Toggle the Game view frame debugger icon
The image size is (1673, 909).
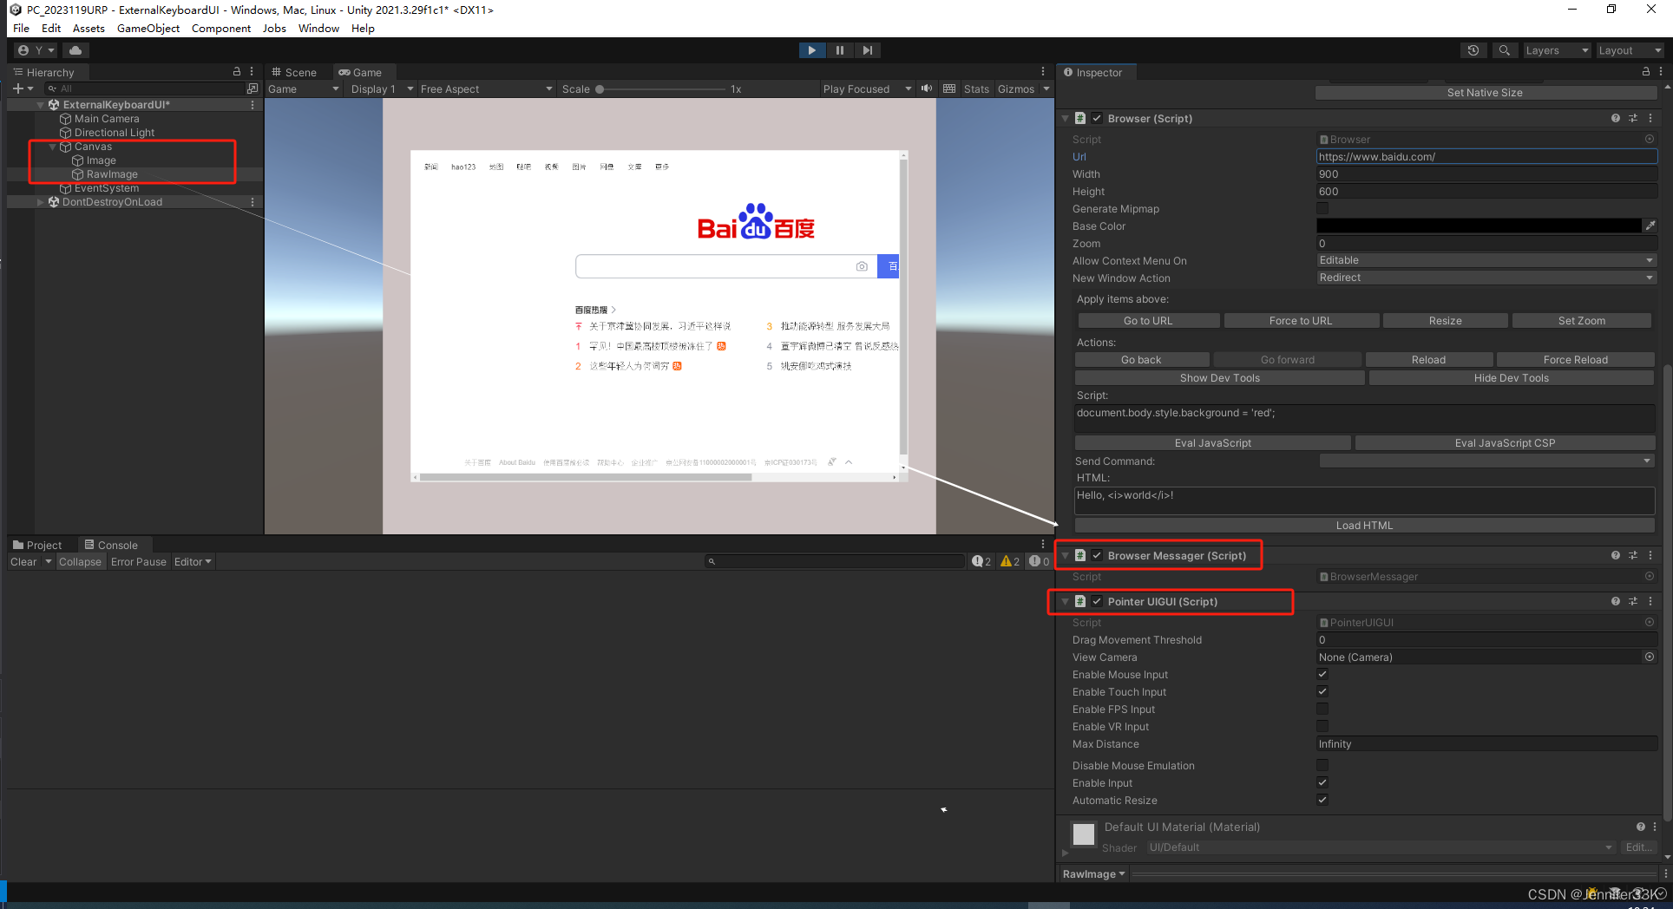pos(949,88)
